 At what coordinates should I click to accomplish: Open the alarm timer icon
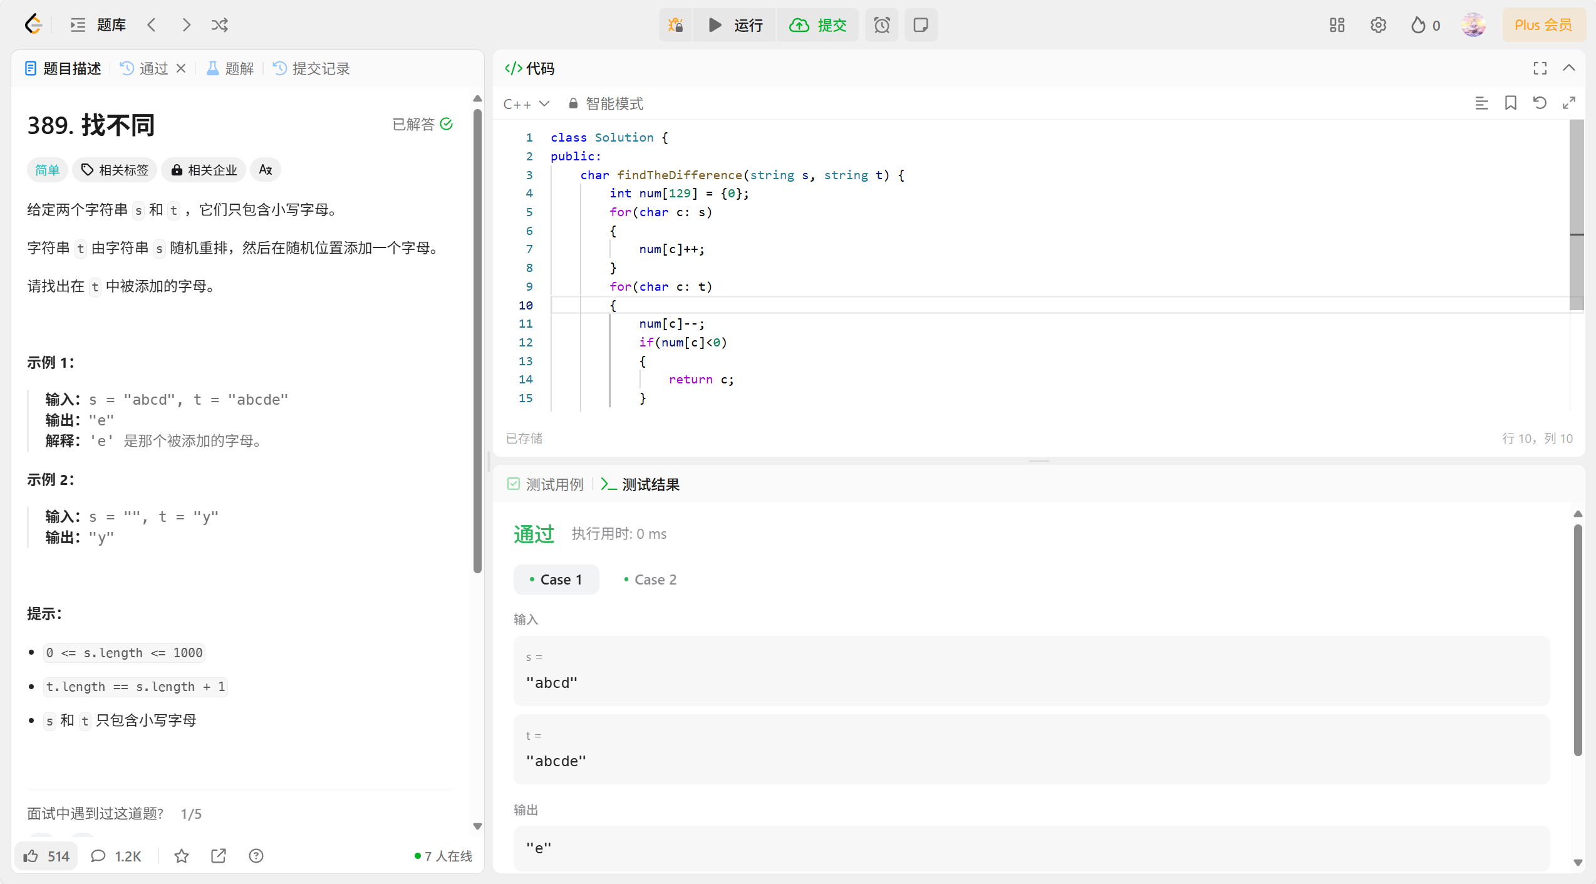[x=881, y=25]
